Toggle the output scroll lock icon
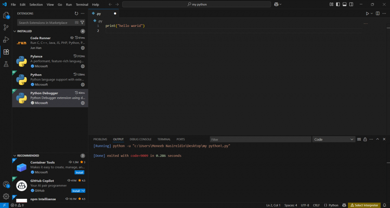The height and width of the screenshot is (208, 390). click(x=365, y=139)
